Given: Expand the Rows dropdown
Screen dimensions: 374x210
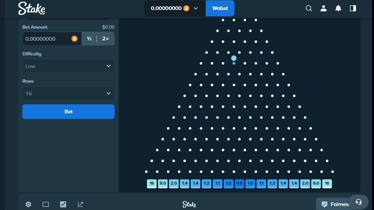Looking at the screenshot, I should (x=68, y=93).
